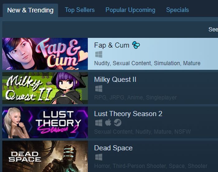The width and height of the screenshot is (218, 172).
Task: Click the Lust Theory Season 2 thumbnail
Action: point(45,122)
